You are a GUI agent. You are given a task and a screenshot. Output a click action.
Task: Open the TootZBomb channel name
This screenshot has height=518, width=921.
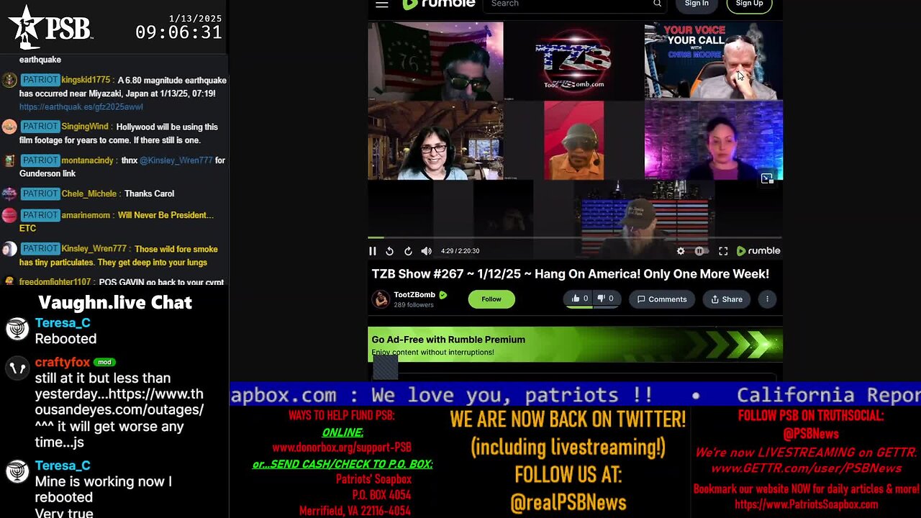414,295
